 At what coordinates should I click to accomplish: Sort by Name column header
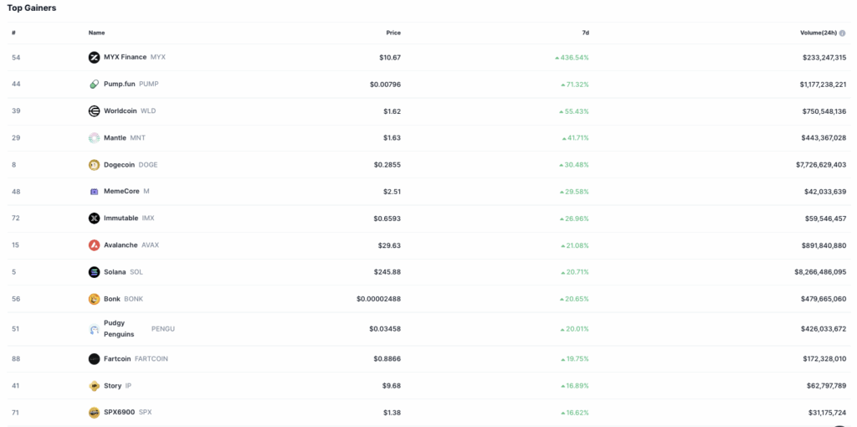click(96, 33)
